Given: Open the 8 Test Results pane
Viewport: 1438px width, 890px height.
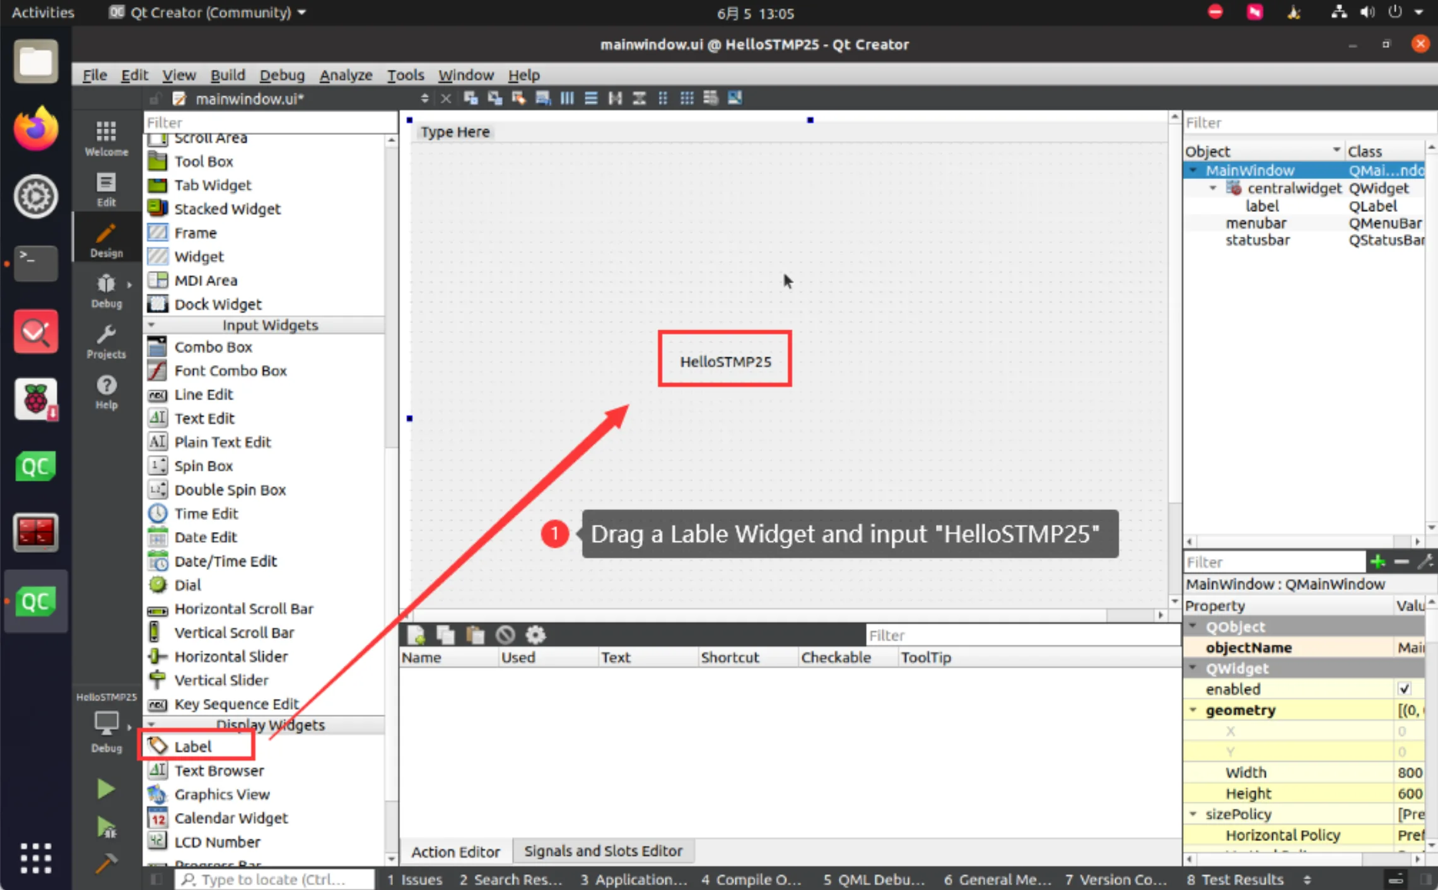Looking at the screenshot, I should coord(1235,879).
